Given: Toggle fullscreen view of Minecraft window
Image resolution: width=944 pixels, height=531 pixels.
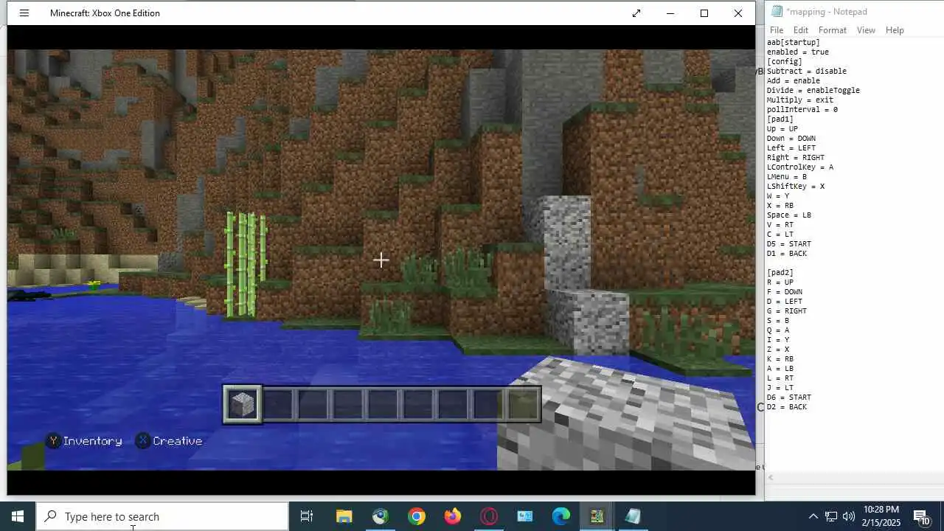Looking at the screenshot, I should click(x=636, y=13).
